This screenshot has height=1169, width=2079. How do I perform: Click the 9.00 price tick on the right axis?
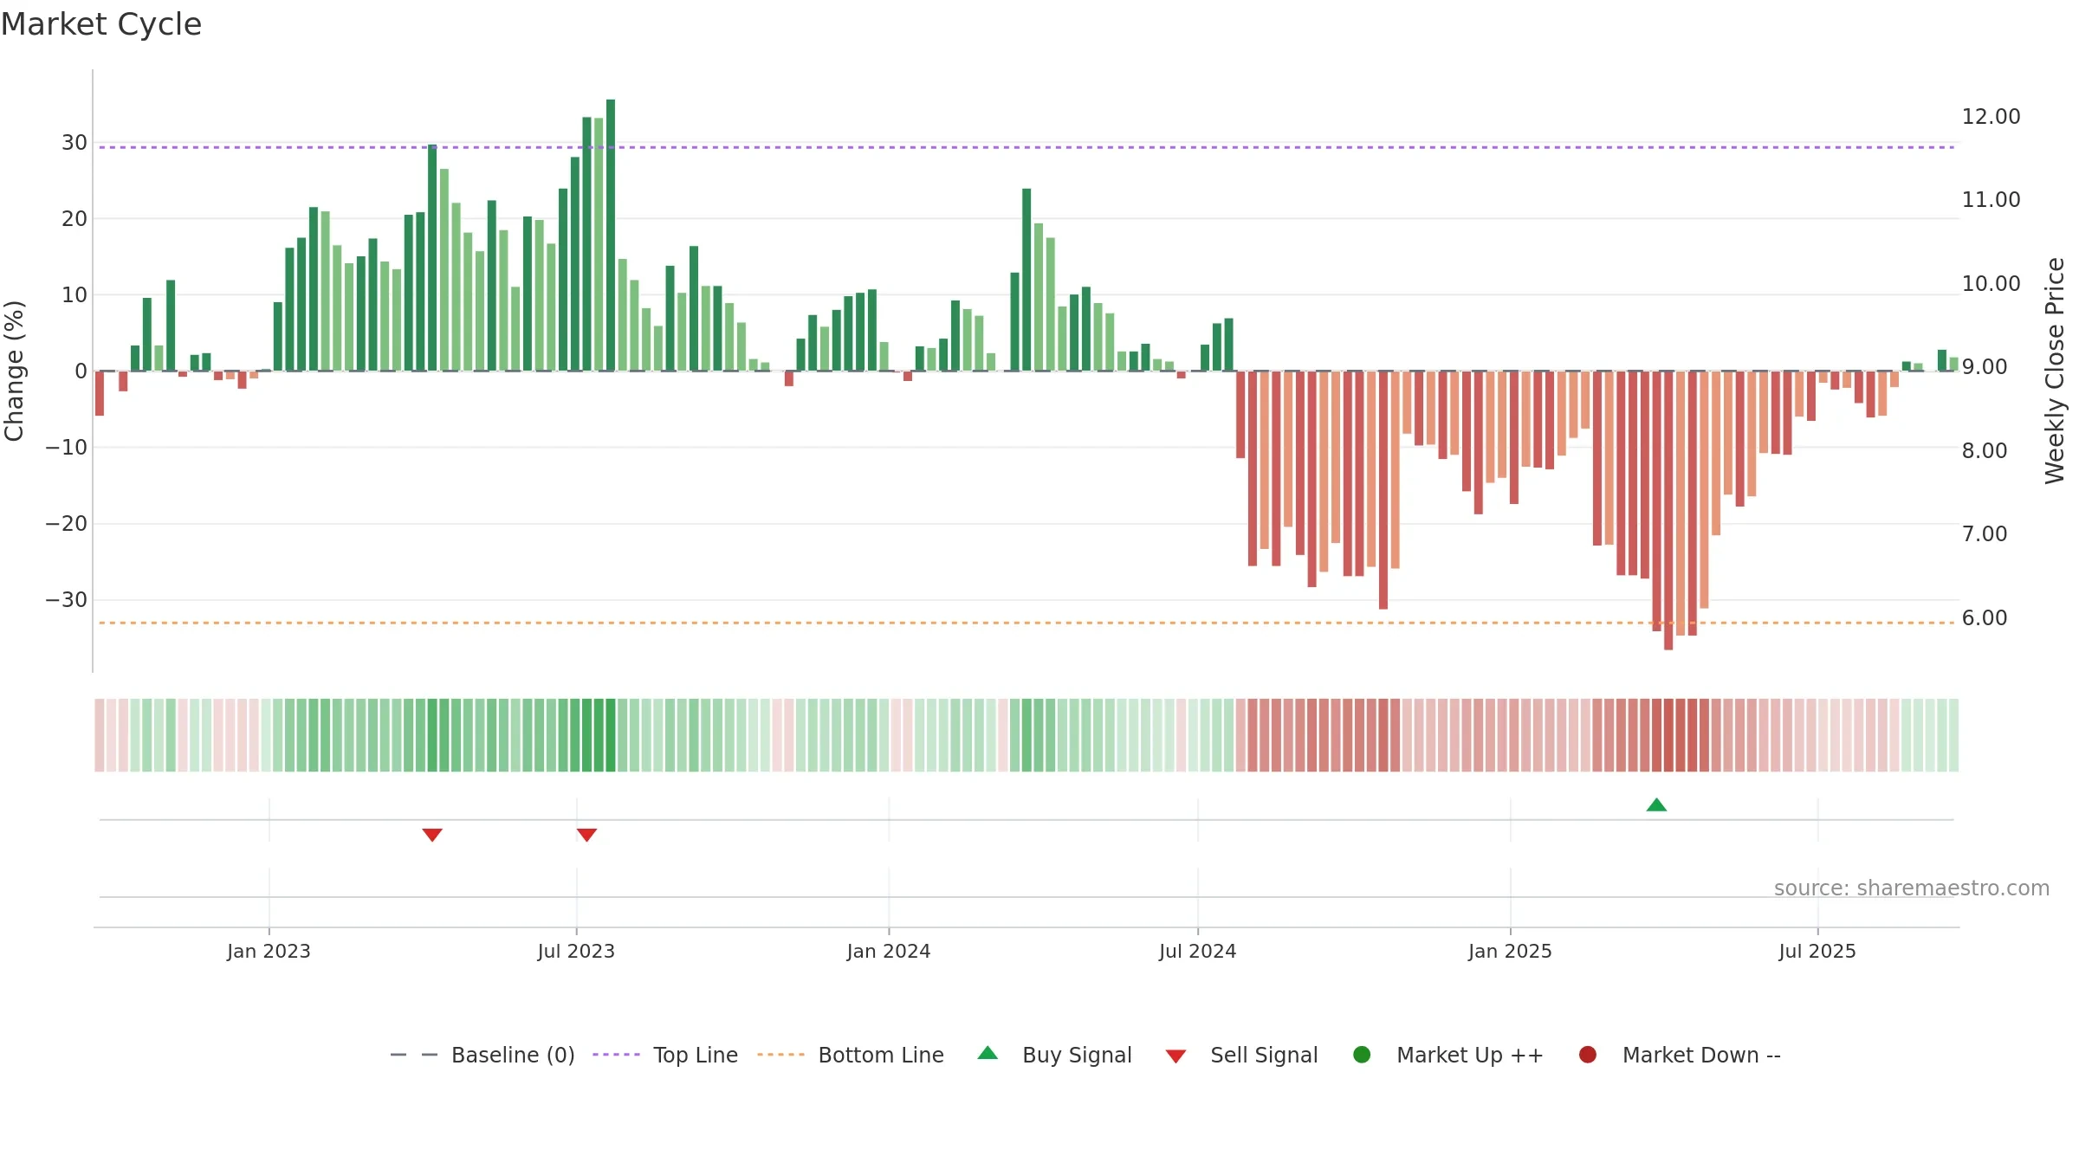(1985, 366)
